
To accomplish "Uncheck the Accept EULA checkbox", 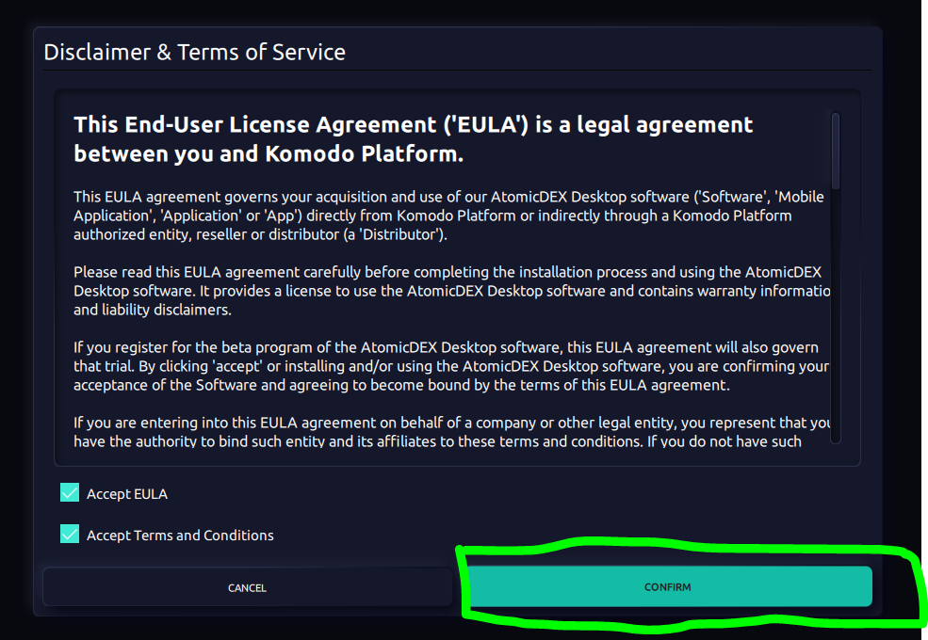I will pos(70,493).
